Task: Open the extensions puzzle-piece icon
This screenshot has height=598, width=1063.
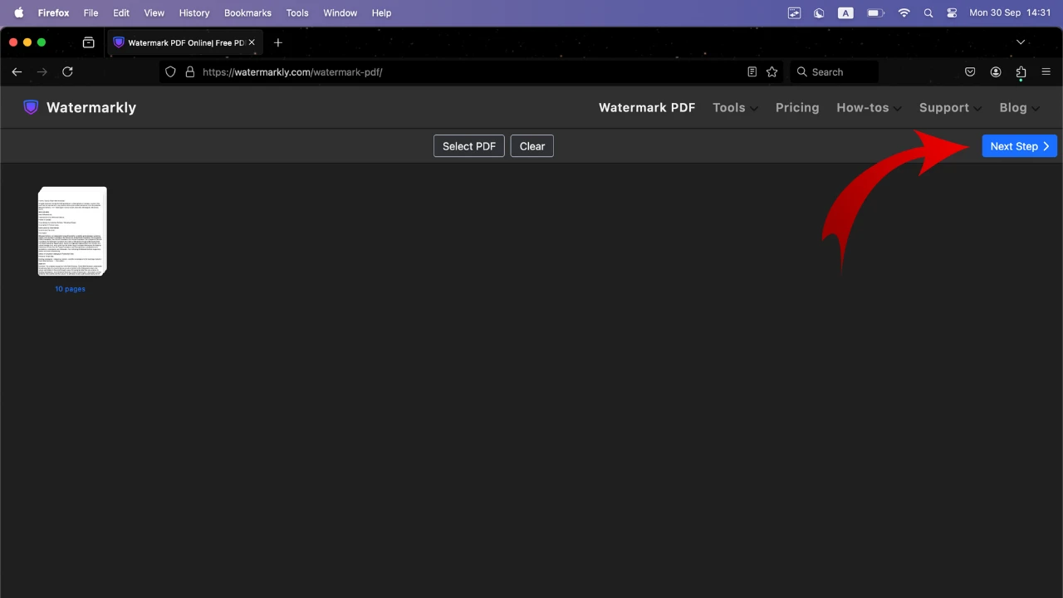Action: (1021, 71)
